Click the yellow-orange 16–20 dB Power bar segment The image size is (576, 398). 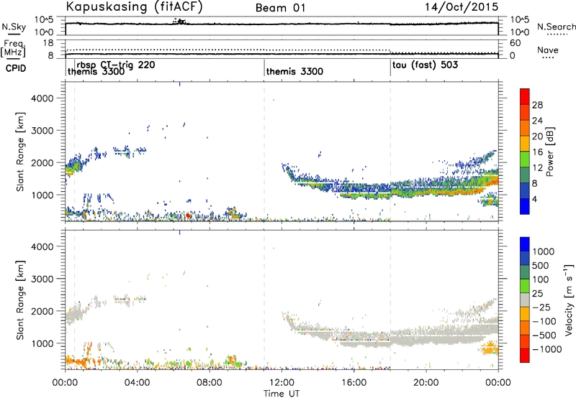525,144
